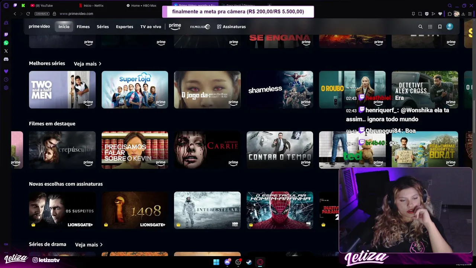Viewport: 476px width, 268px height.
Task: Open Windows Start button on taskbar
Action: tap(216, 262)
